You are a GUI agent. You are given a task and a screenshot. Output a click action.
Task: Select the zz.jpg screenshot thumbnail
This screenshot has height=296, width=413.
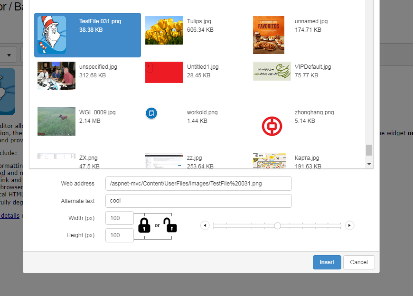coord(164,160)
